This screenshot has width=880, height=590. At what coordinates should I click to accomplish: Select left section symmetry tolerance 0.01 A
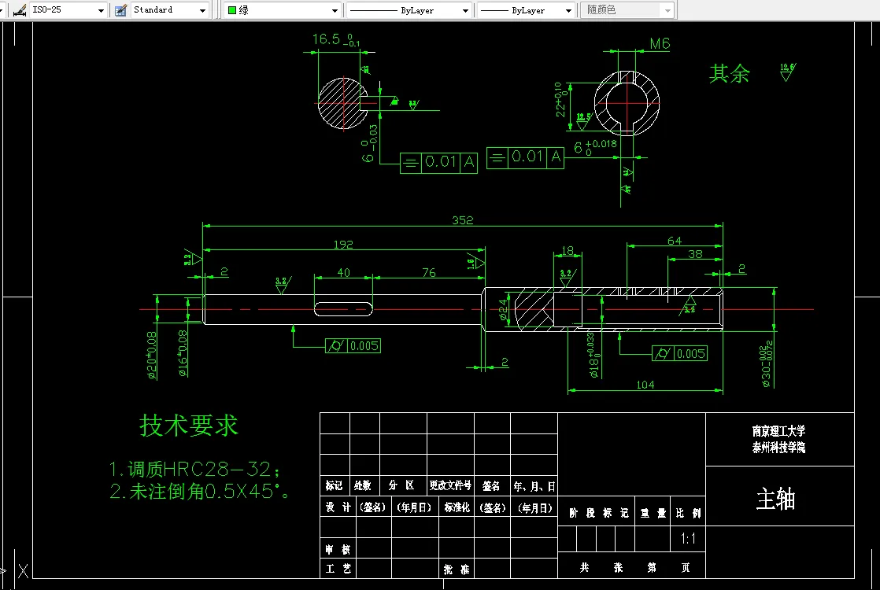(439, 163)
